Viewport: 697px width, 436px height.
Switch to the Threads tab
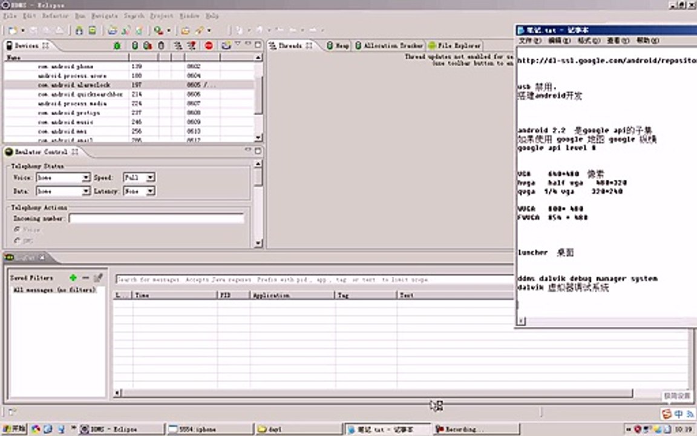tap(290, 46)
